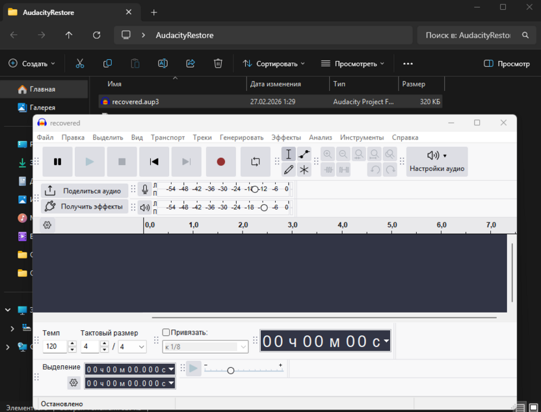Screen dimensions: 541x412
Task: Click the microphone recording meter icon
Action: (144, 189)
